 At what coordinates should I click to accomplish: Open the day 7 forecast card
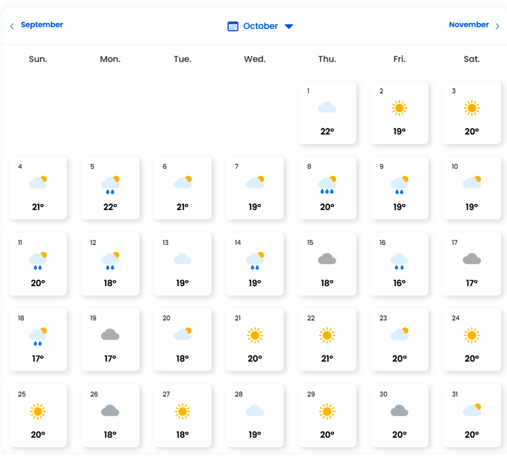click(x=255, y=188)
